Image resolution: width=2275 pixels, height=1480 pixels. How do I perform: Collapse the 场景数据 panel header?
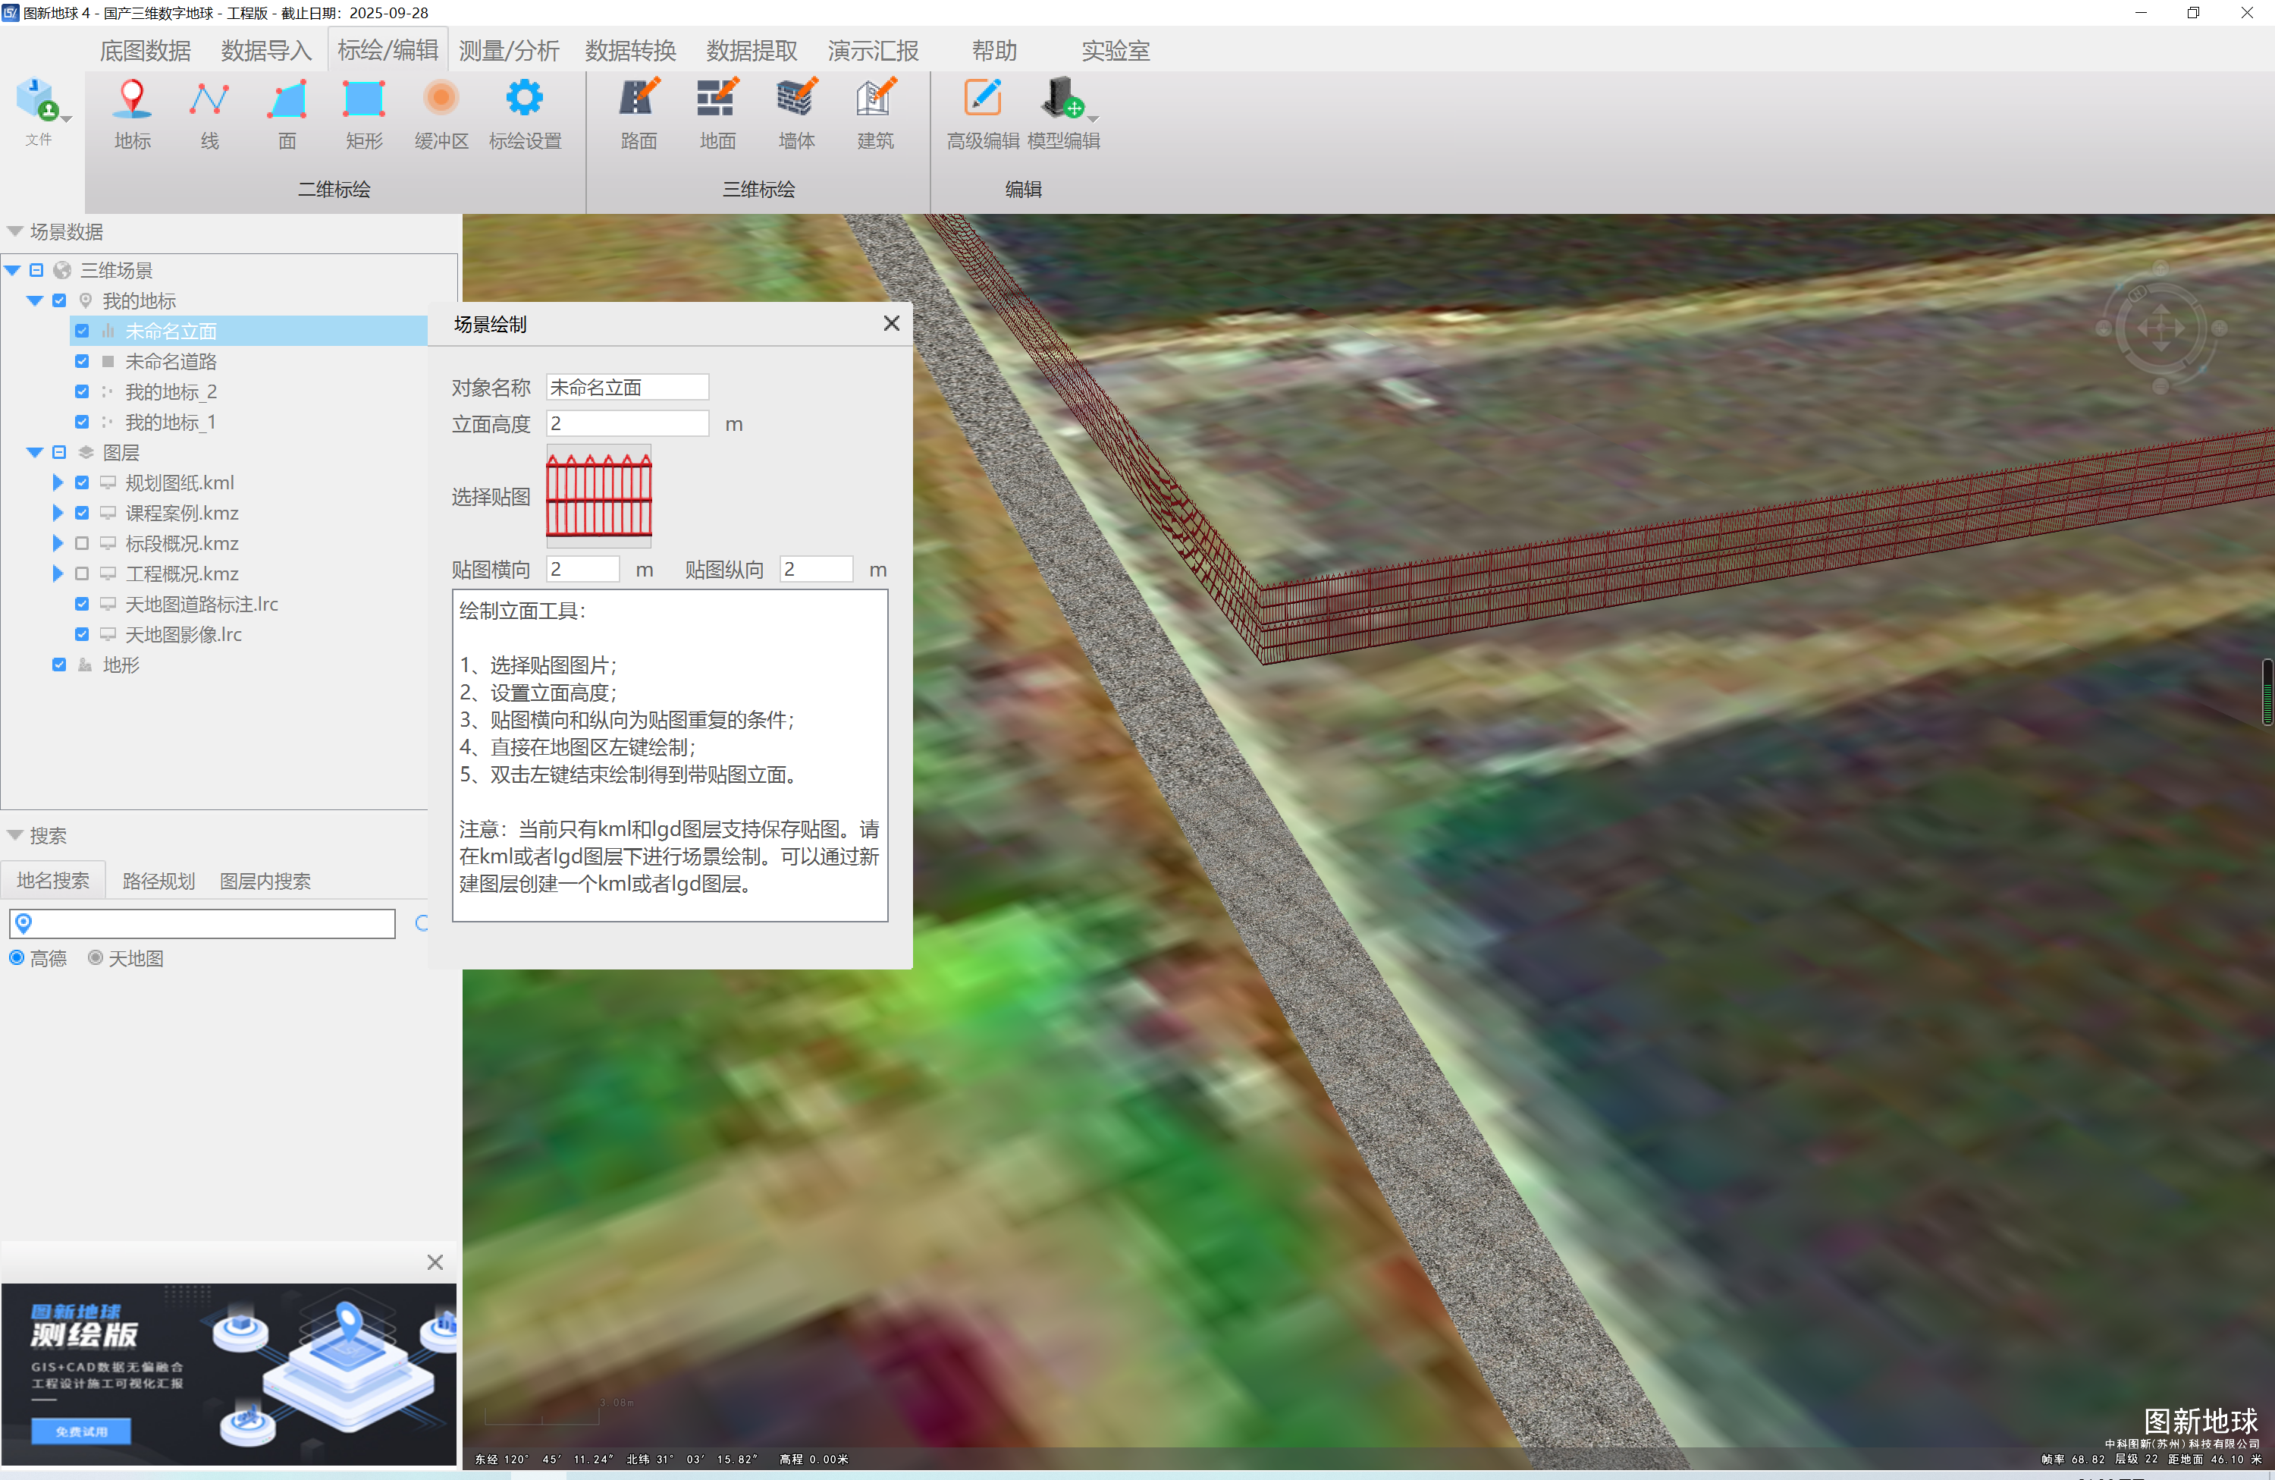[x=15, y=231]
